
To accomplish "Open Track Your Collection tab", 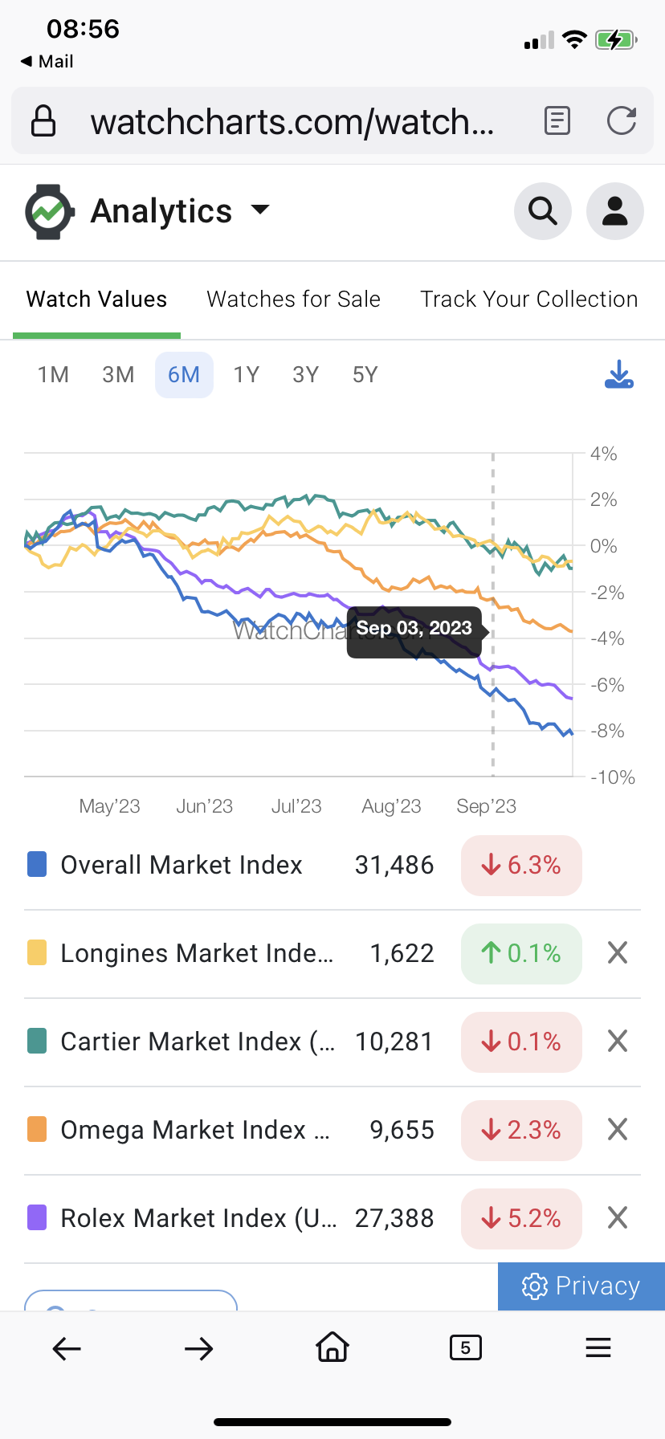I will pyautogui.click(x=528, y=300).
